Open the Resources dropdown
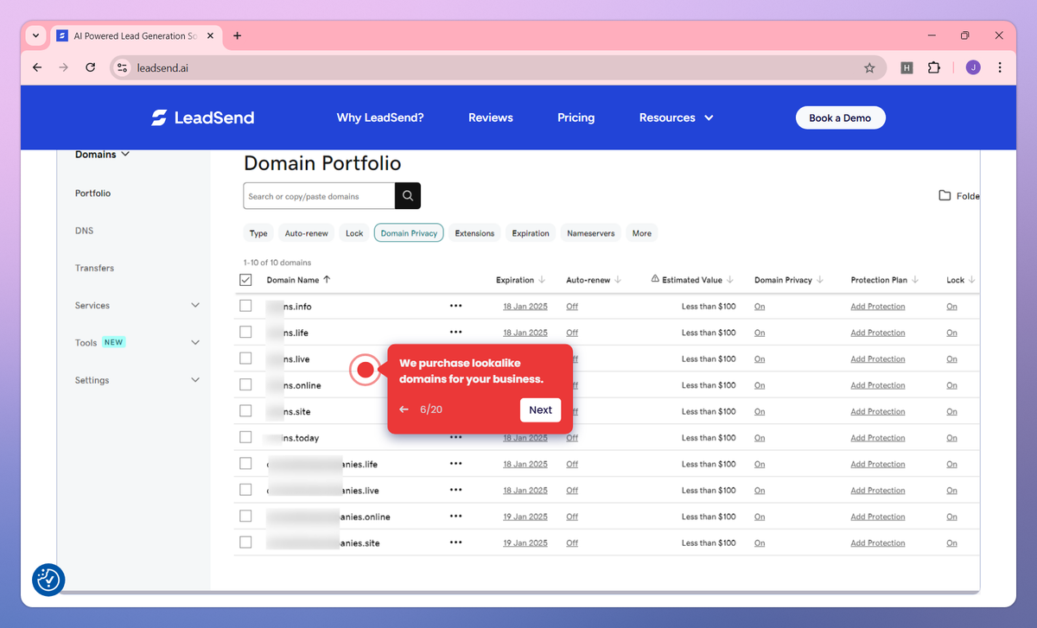 (x=676, y=117)
